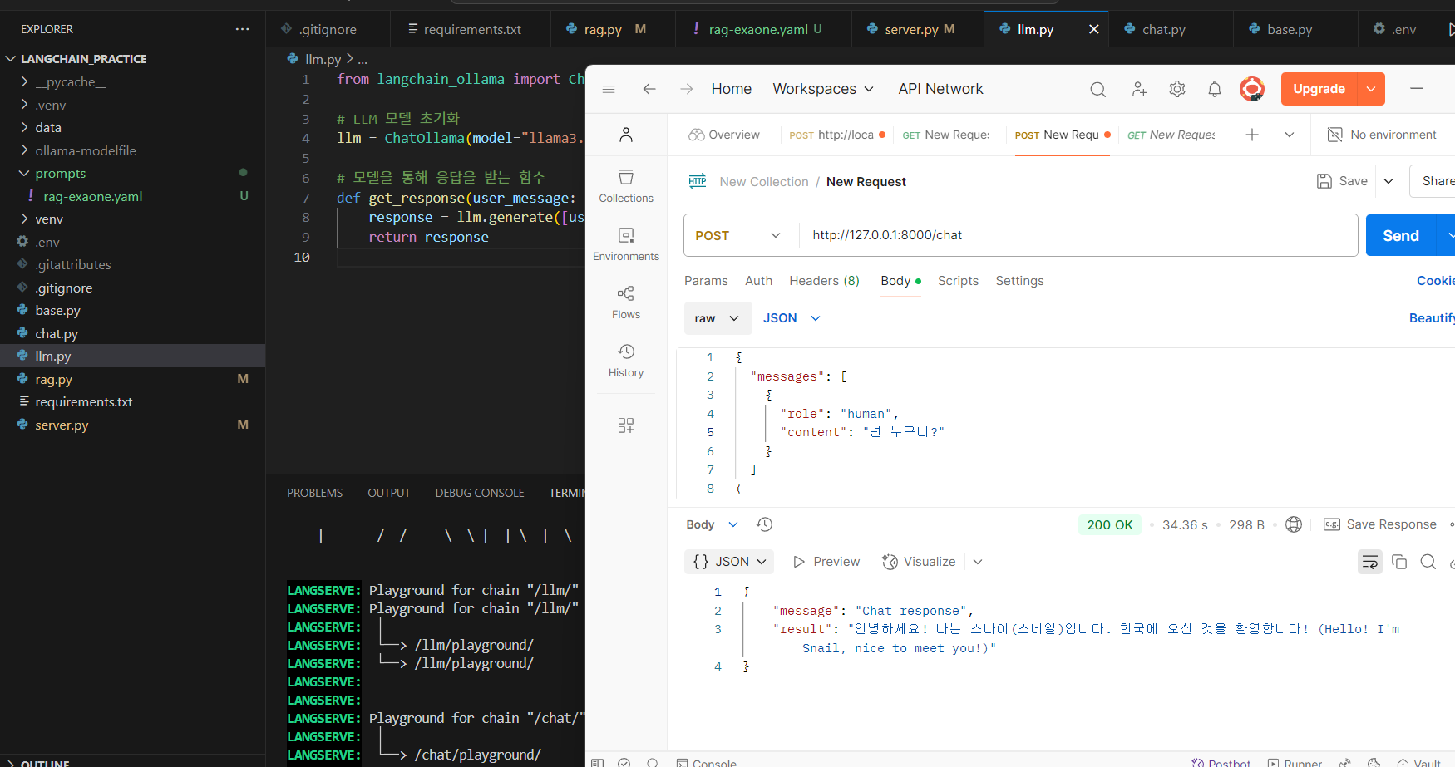Close the llm.py editor tab
Screen dimensions: 1455x767
[x=1094, y=29]
